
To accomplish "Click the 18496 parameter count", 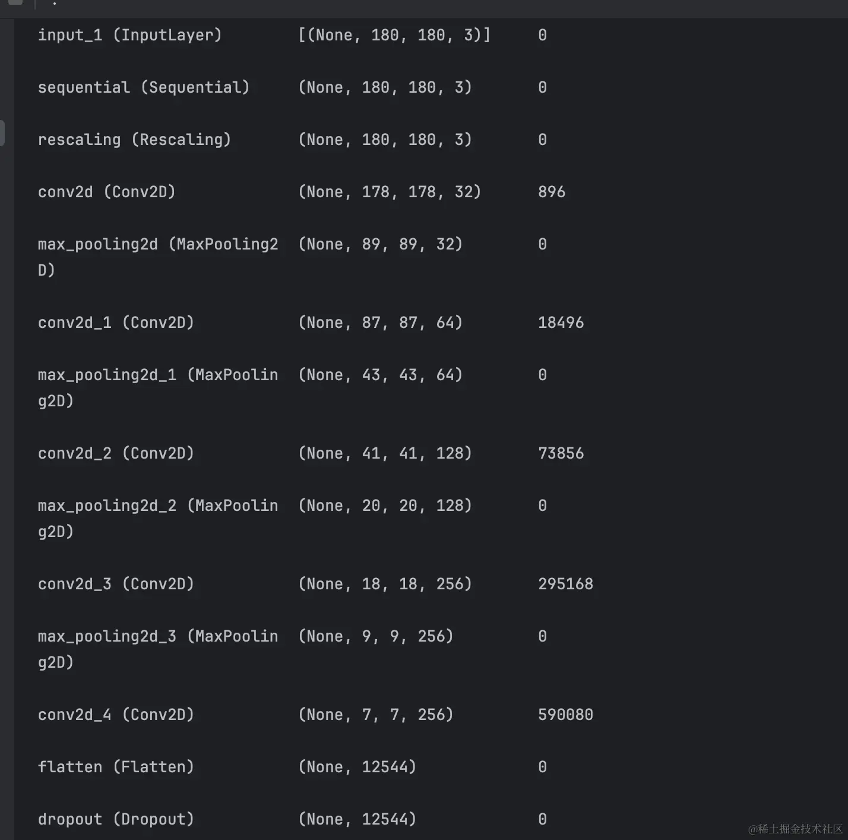I will tap(561, 323).
